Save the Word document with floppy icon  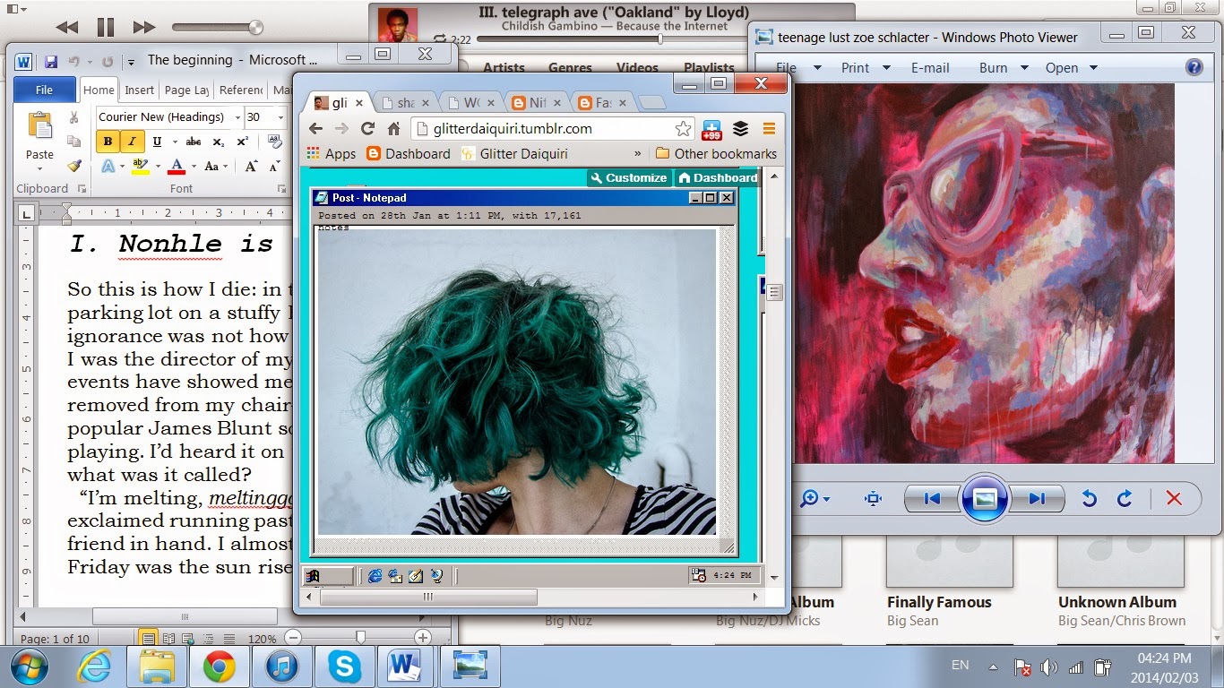[51, 61]
